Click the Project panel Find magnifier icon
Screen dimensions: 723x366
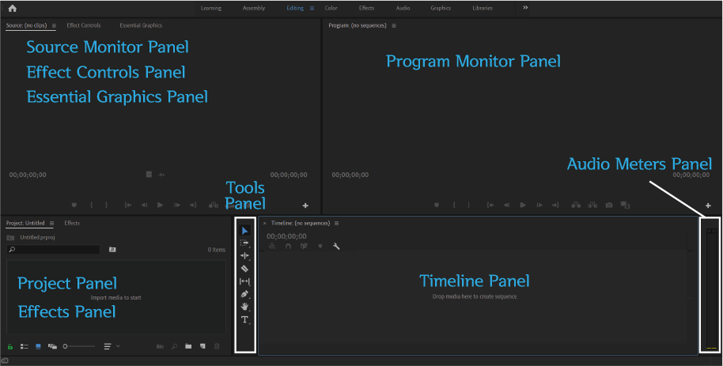tap(174, 346)
